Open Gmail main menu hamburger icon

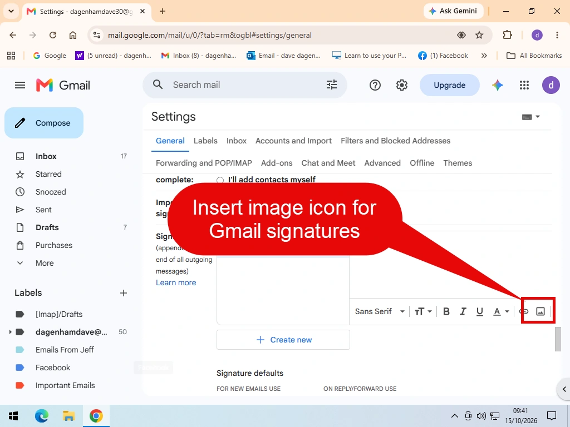(x=20, y=85)
